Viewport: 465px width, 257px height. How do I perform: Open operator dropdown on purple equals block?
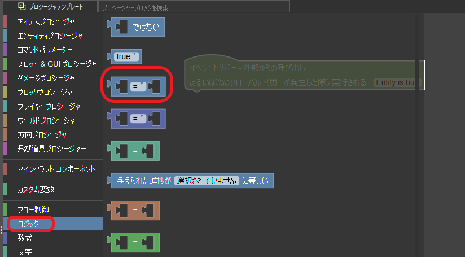[138, 119]
